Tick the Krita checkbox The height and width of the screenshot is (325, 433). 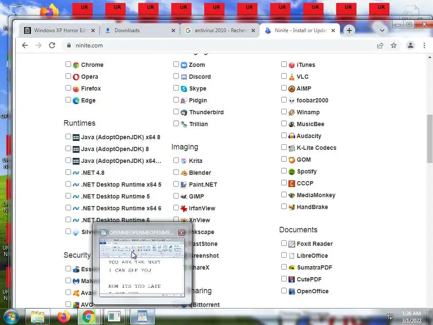(176, 160)
